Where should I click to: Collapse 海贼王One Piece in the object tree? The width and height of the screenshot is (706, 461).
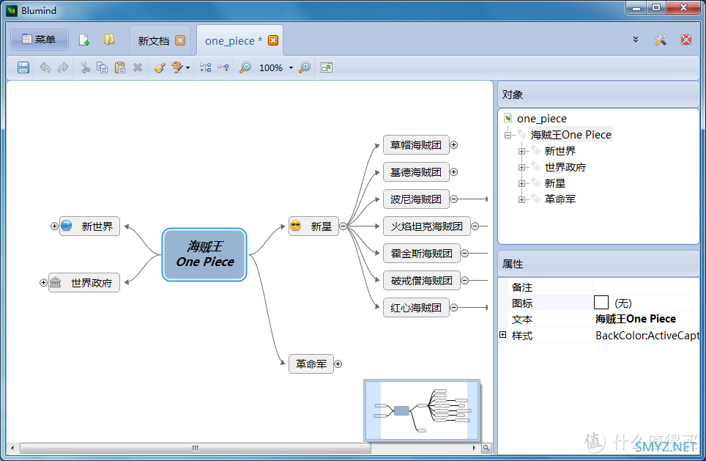pos(508,135)
